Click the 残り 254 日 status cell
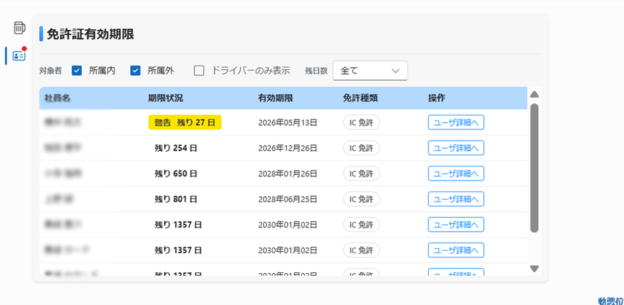 (x=176, y=148)
